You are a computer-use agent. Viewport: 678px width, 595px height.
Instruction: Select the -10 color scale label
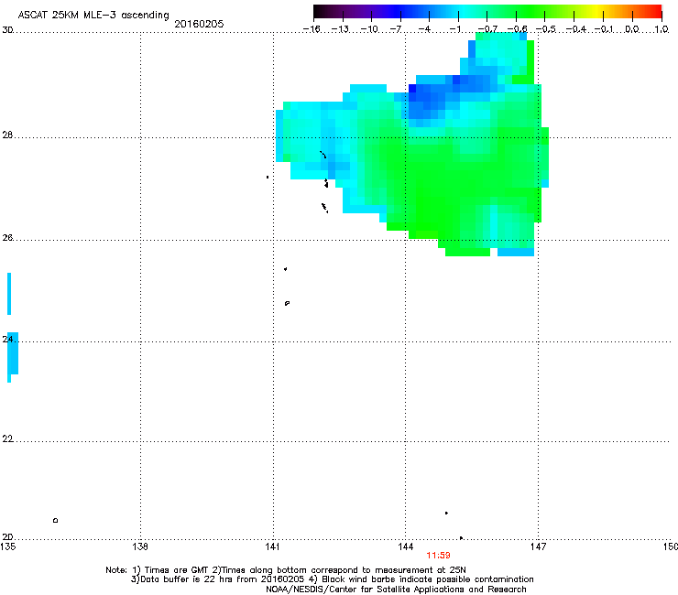pos(369,29)
